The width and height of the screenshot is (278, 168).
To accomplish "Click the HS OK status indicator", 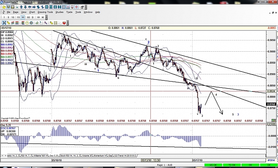I will 214,165.
